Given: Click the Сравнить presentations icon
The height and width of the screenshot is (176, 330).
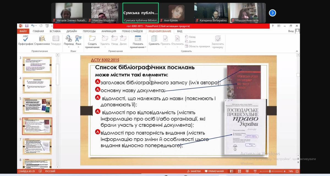Looking at the screenshot, I should (x=154, y=40).
